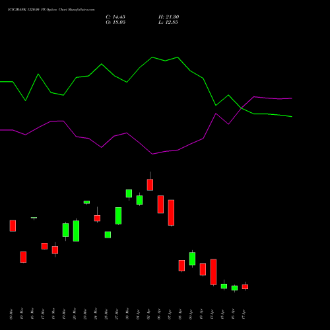Screen dimensions: 330x330
Task: Click the red candle above 09 Mar
Action: [x=13, y=226]
